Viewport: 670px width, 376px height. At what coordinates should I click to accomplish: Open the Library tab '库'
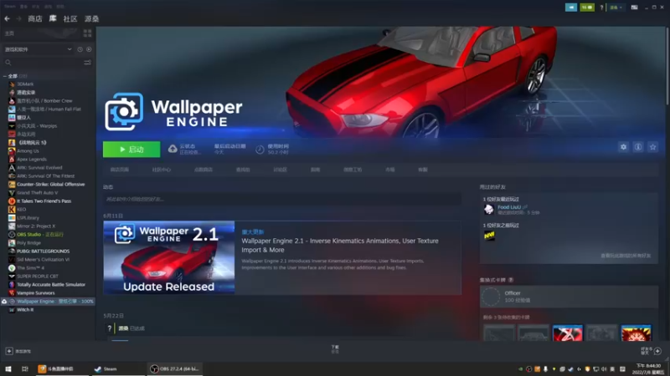pyautogui.click(x=53, y=18)
